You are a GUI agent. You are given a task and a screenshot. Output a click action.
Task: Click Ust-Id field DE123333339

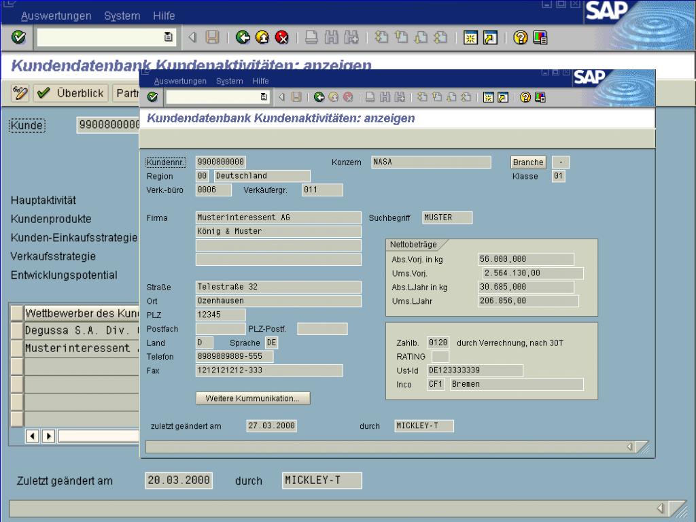pyautogui.click(x=475, y=370)
